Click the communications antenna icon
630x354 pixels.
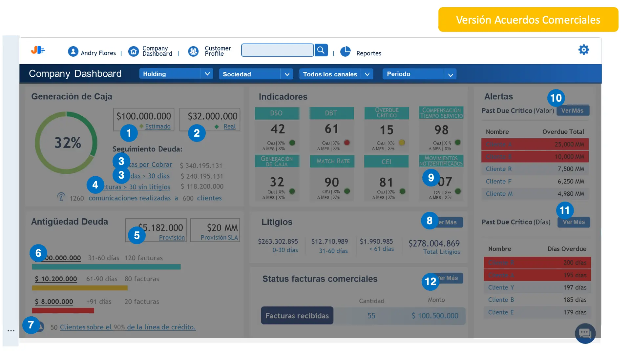tap(61, 197)
